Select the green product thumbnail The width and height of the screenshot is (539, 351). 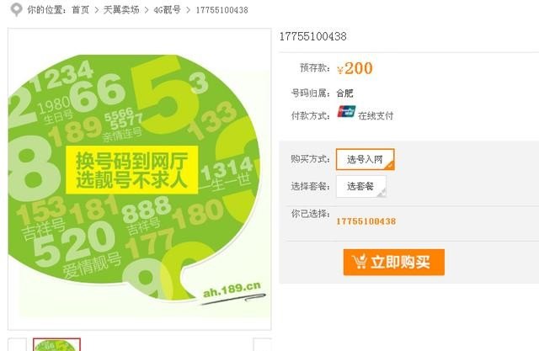[56, 344]
